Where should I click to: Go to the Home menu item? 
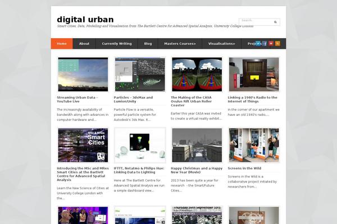(x=62, y=44)
